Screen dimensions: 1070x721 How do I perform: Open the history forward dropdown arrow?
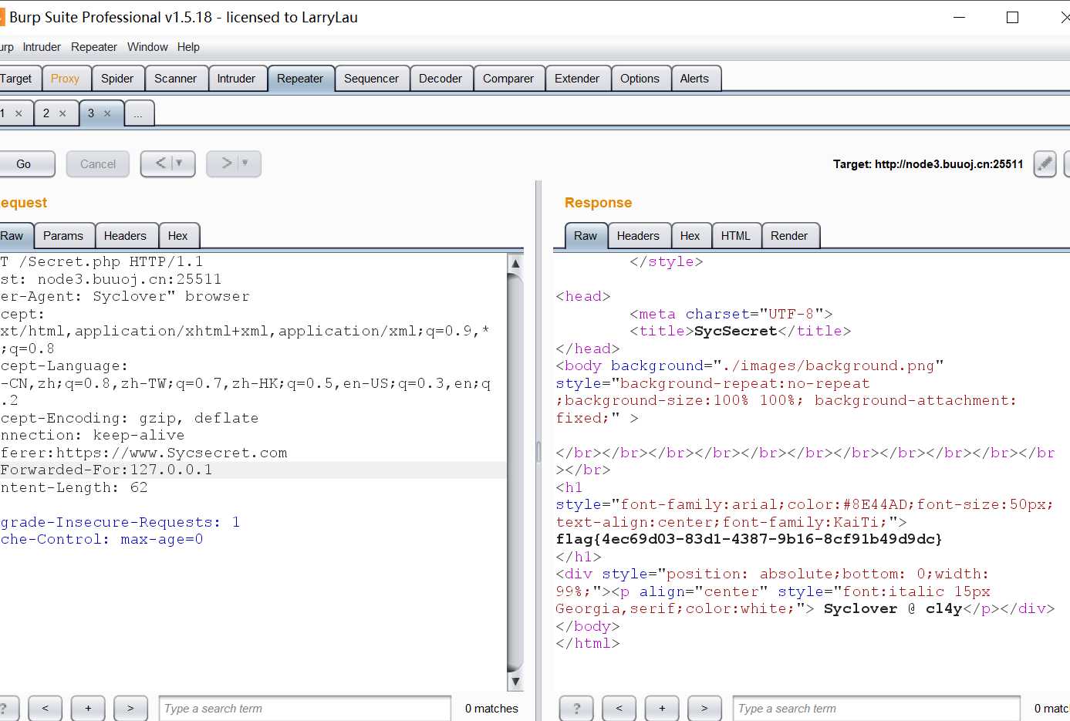245,163
